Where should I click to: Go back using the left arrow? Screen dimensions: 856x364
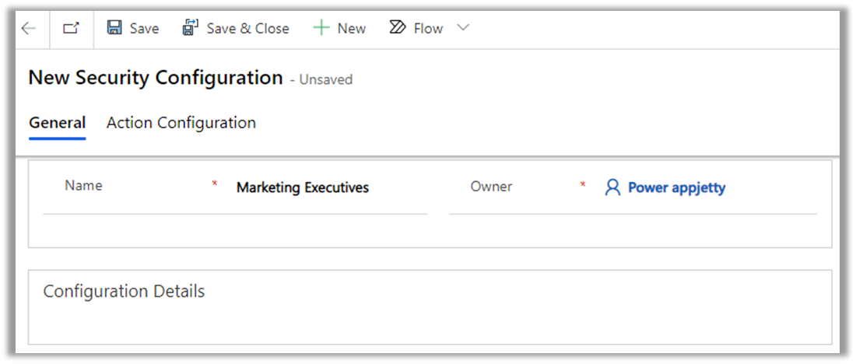29,29
